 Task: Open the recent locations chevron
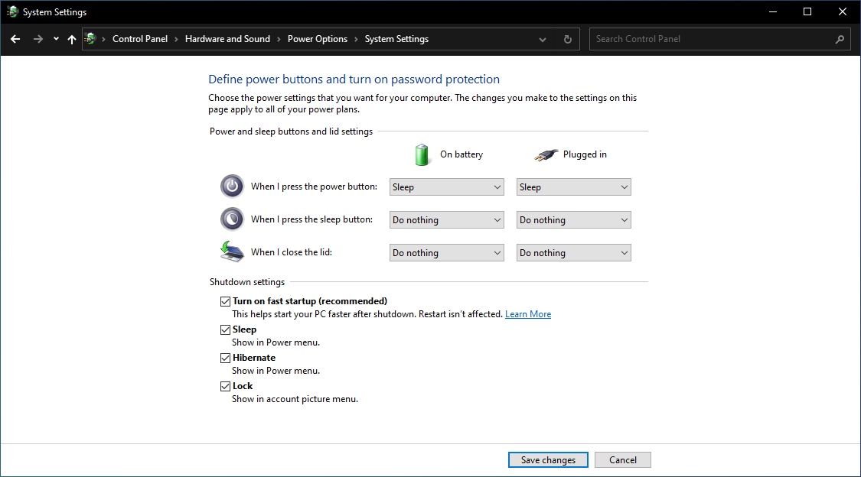[x=56, y=39]
